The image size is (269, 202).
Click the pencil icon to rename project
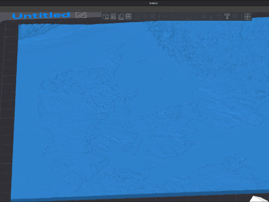pos(81,15)
